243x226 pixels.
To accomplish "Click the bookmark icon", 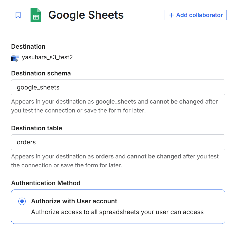I will click(18, 15).
